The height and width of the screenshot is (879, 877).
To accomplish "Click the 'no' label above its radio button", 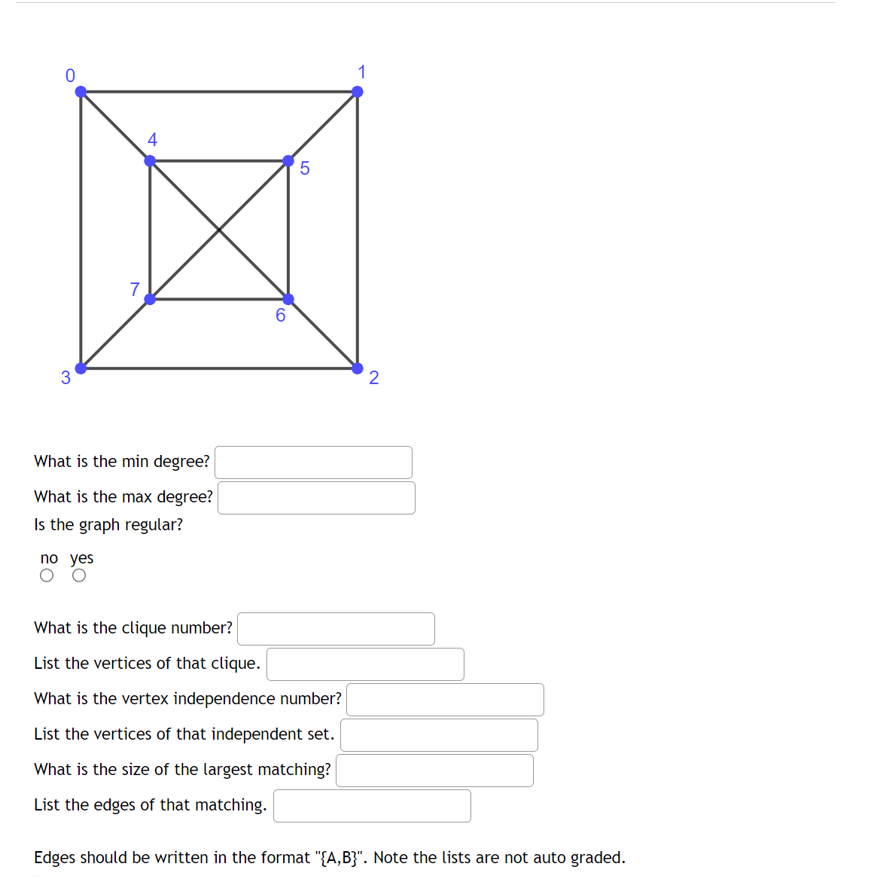I will [x=48, y=557].
